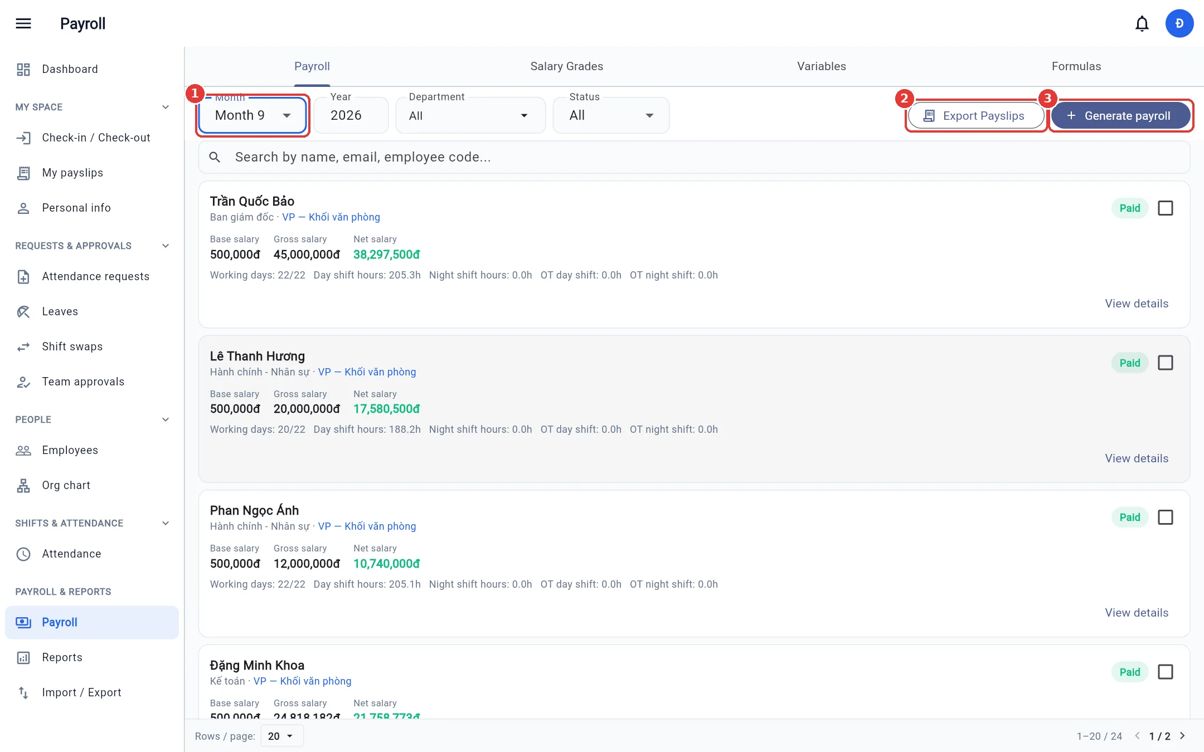The width and height of the screenshot is (1204, 752).
Task: Click the Dashboard grid icon
Action: point(23,69)
